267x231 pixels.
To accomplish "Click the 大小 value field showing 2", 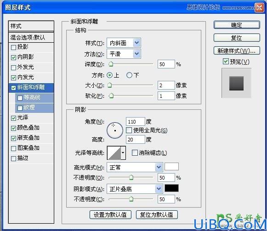I will [x=166, y=85].
